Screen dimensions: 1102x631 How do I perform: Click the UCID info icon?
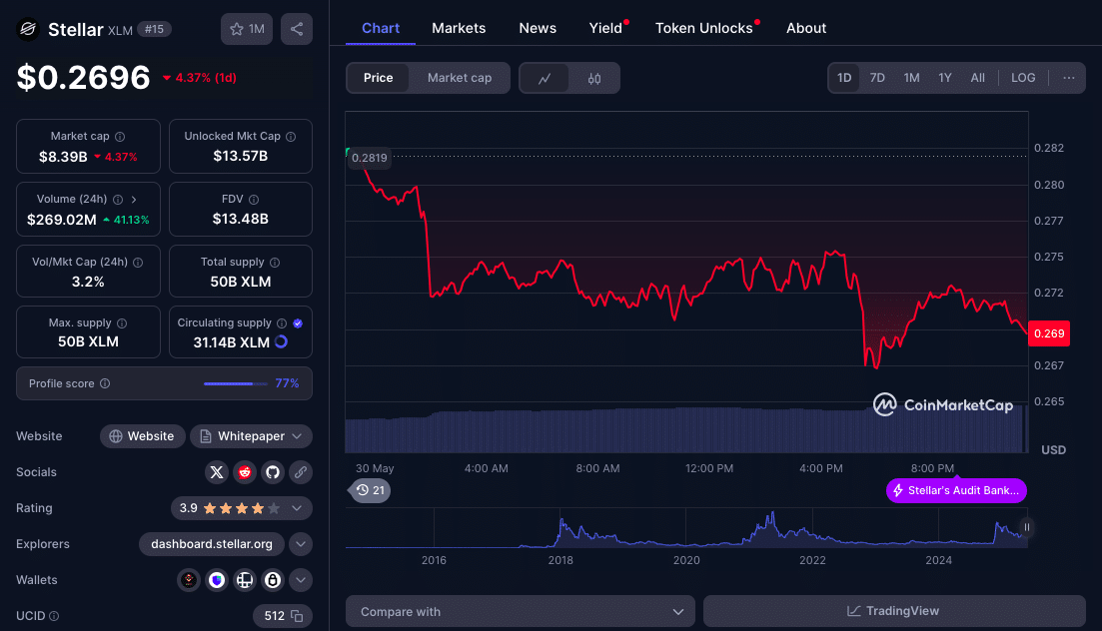54,616
